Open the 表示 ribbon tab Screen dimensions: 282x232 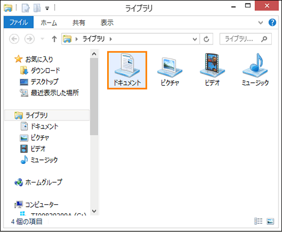coord(107,23)
